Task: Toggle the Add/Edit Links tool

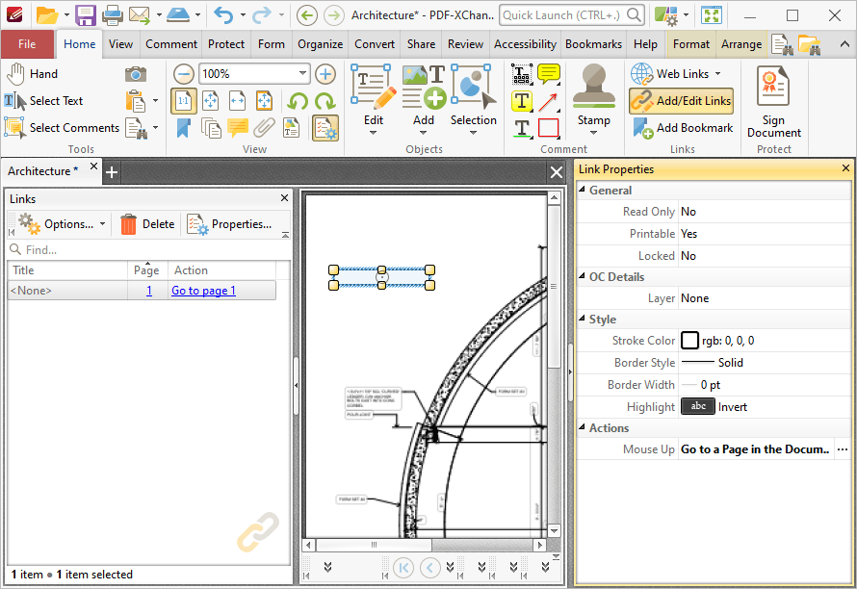Action: (681, 100)
